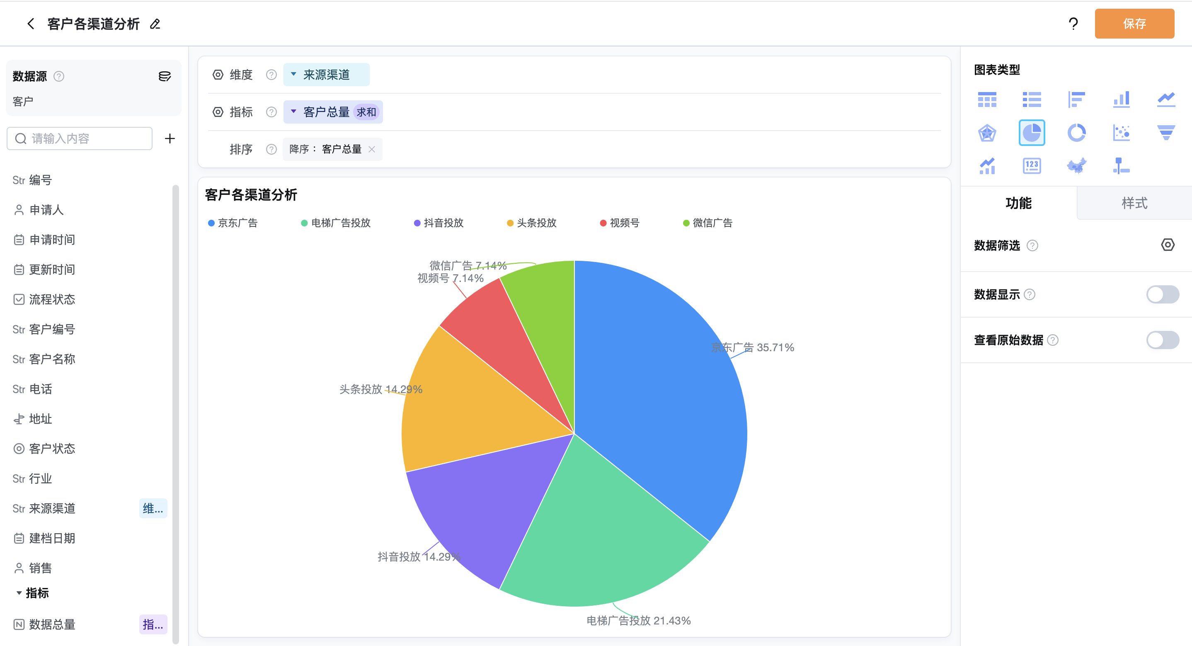Collapse the 指标 field group

(19, 593)
